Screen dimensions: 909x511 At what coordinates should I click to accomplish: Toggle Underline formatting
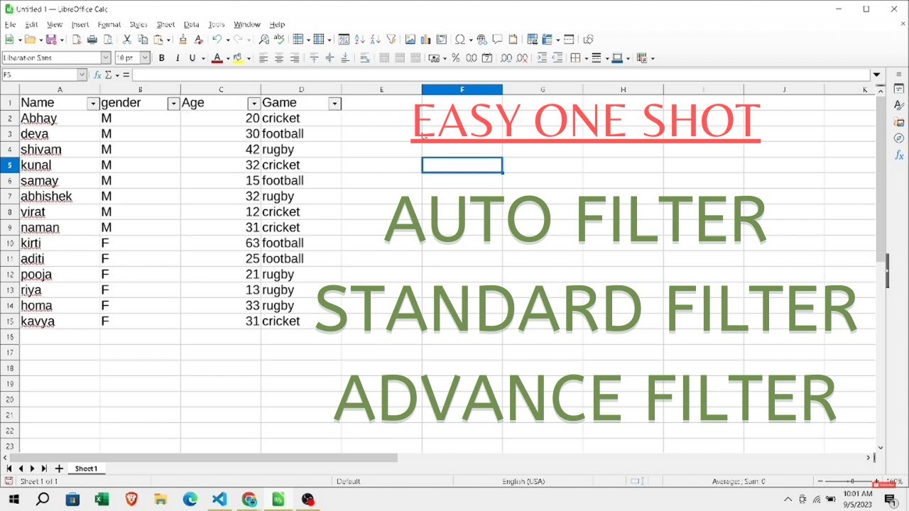point(192,58)
